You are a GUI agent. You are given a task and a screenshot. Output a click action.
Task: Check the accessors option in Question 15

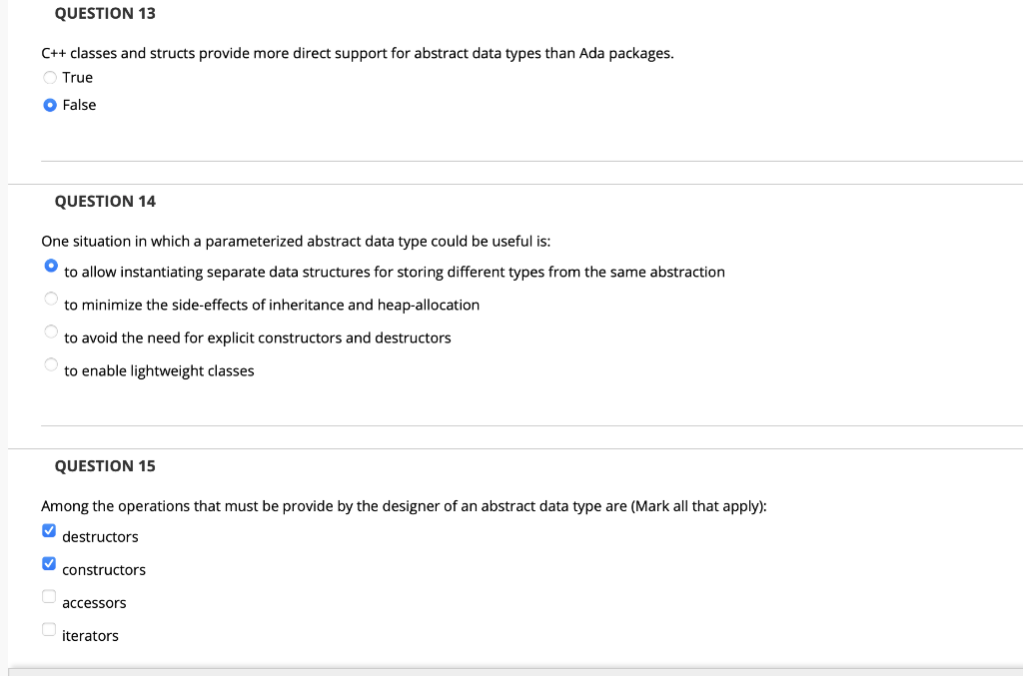coord(48,596)
